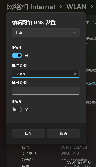The image size is (96, 167).
Task: Click the chevron arrow of the 手动 dropdown
Action: click(x=75, y=32)
